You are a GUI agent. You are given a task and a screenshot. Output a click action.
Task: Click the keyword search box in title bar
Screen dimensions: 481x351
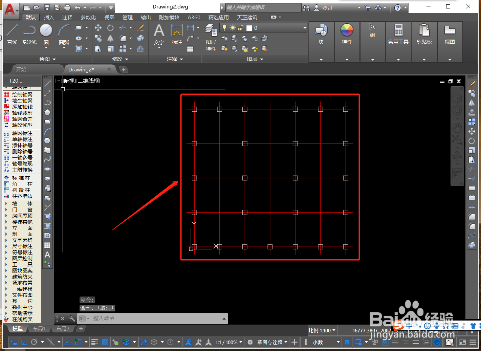click(x=263, y=7)
